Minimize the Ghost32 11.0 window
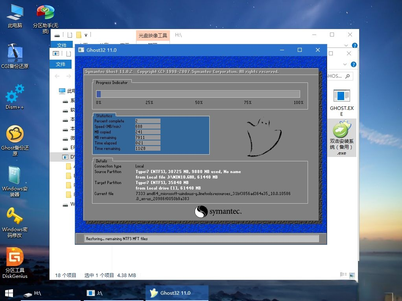402x301 pixels. coord(282,50)
